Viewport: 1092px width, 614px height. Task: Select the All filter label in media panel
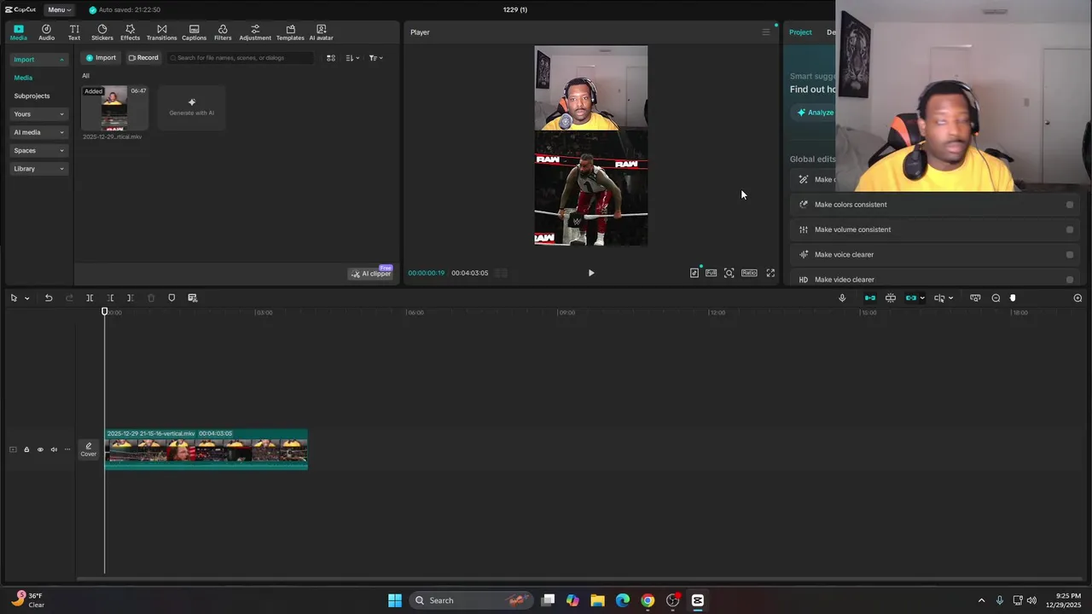click(x=85, y=76)
